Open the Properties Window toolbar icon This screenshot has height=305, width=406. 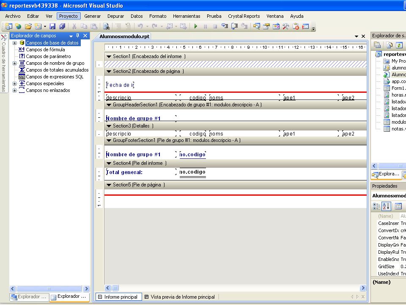click(x=266, y=26)
